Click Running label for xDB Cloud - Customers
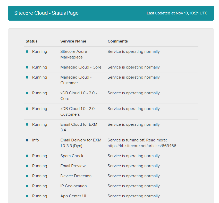This screenshot has width=219, height=203. pyautogui.click(x=39, y=109)
